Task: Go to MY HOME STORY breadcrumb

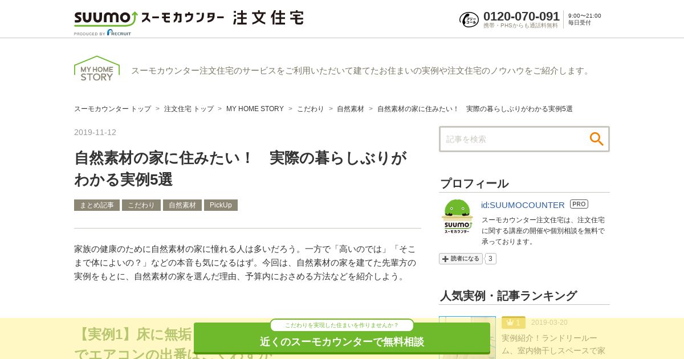Action: click(255, 109)
